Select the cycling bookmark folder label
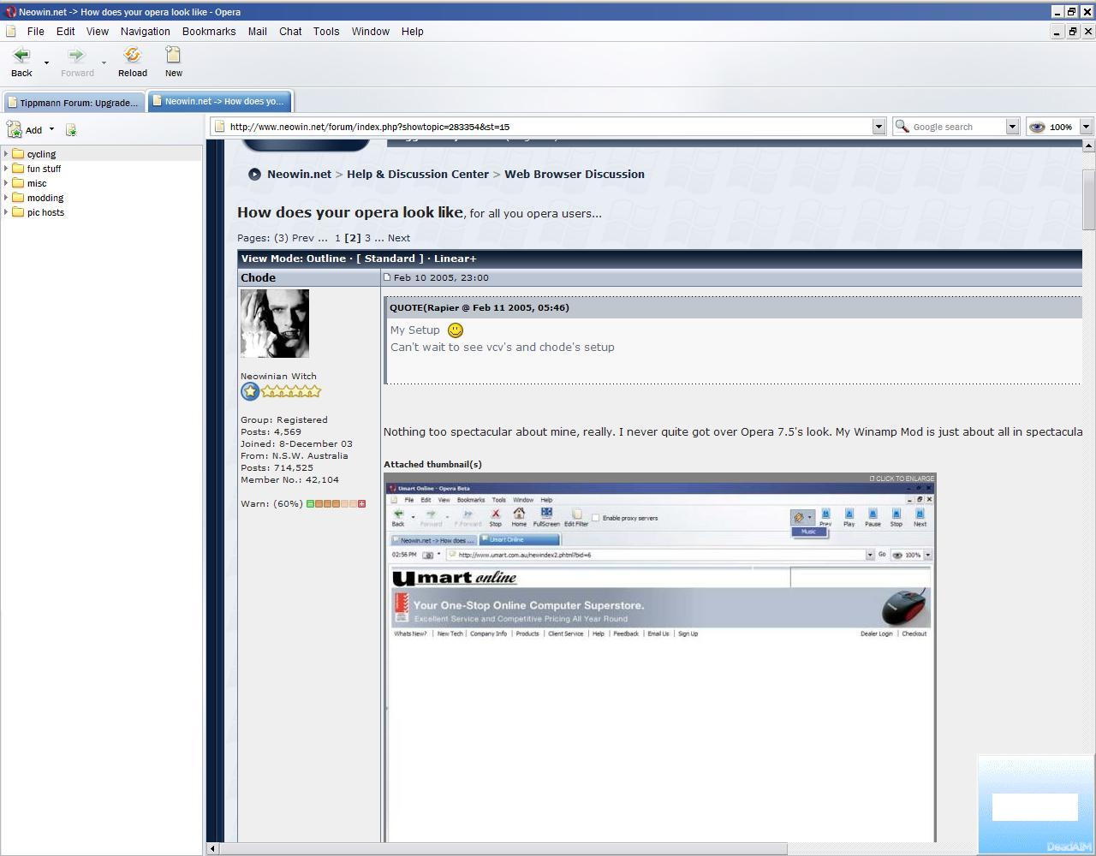 41,154
